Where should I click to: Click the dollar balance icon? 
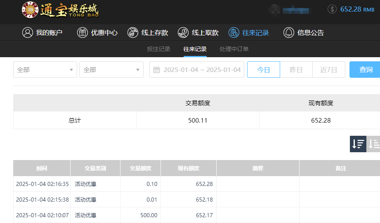point(332,9)
